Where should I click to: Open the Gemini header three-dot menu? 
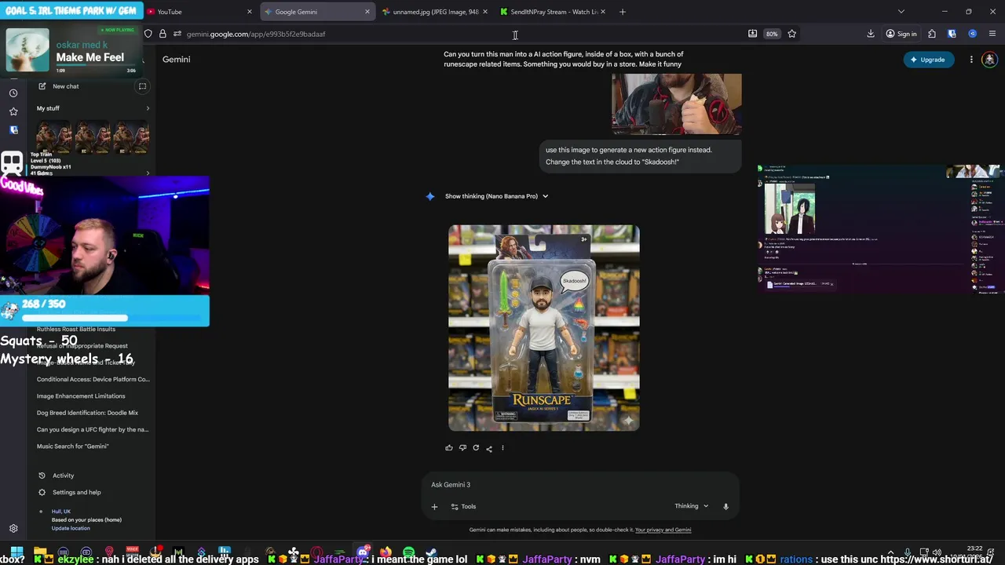tap(971, 60)
